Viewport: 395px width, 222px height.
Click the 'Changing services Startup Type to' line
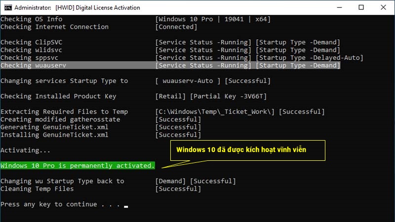[x=64, y=81]
